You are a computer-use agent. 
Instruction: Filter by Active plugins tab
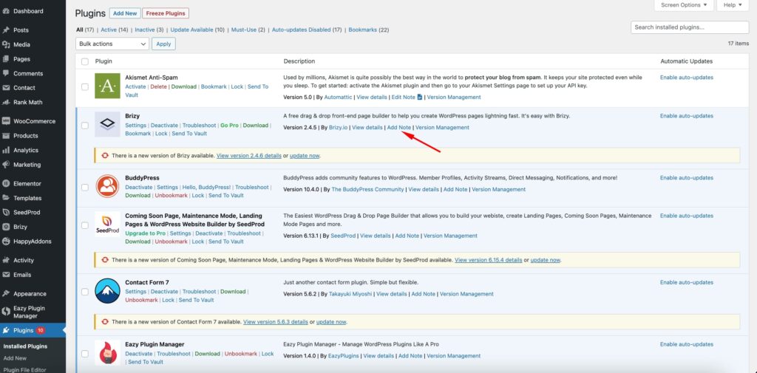point(115,30)
